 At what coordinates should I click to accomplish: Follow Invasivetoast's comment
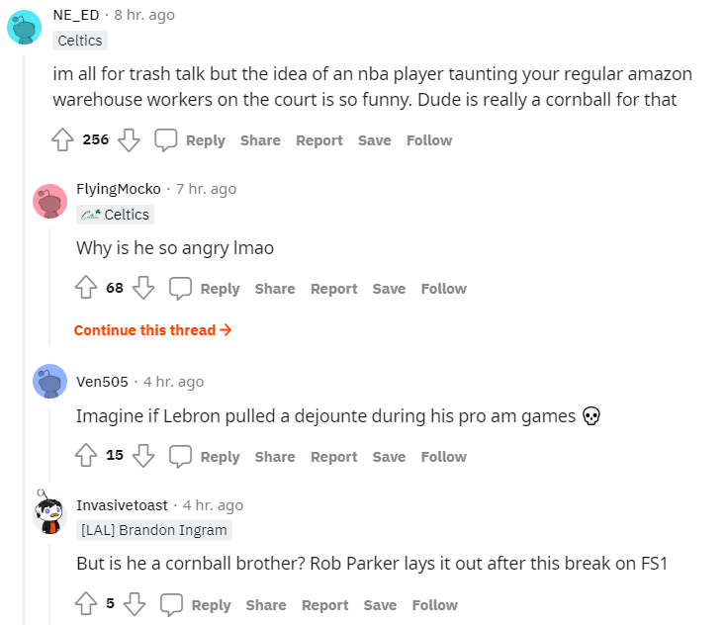pos(435,605)
